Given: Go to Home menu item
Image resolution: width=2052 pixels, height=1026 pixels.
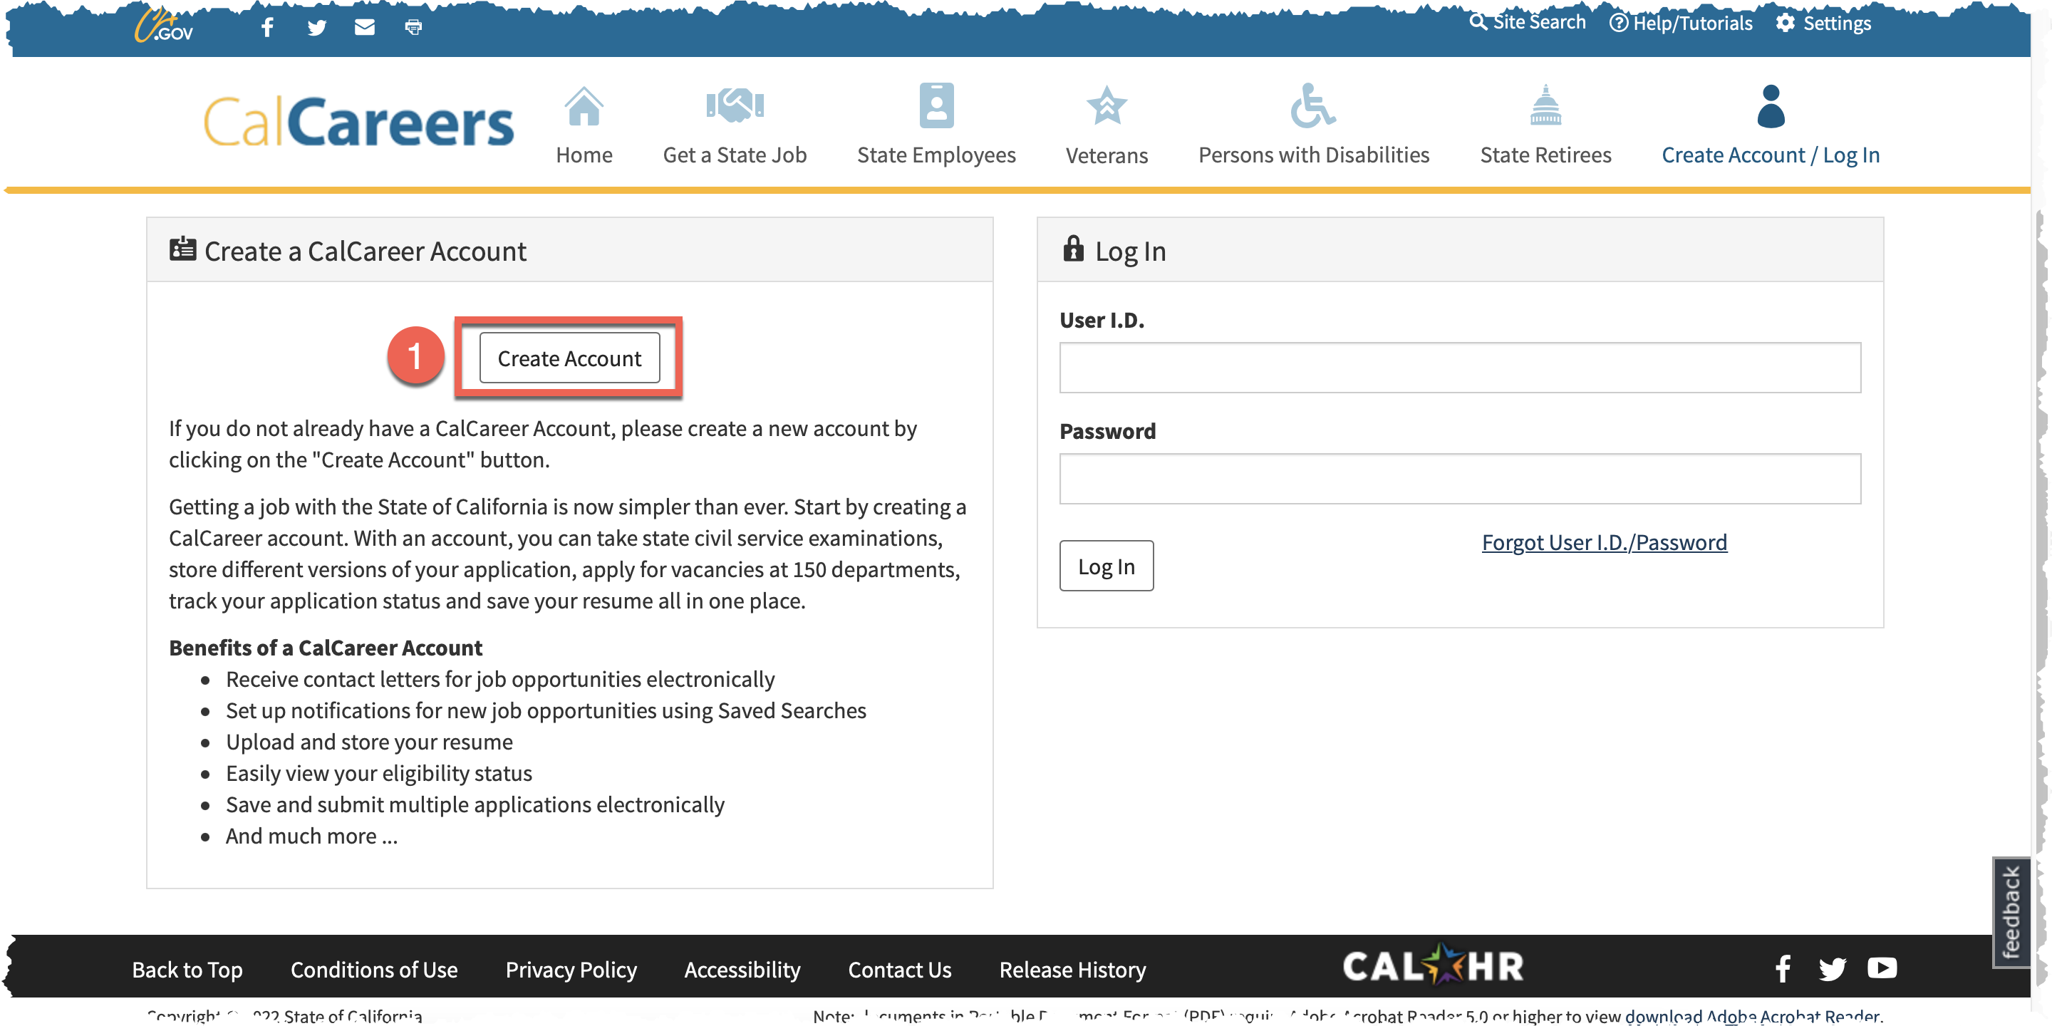Looking at the screenshot, I should 584,155.
